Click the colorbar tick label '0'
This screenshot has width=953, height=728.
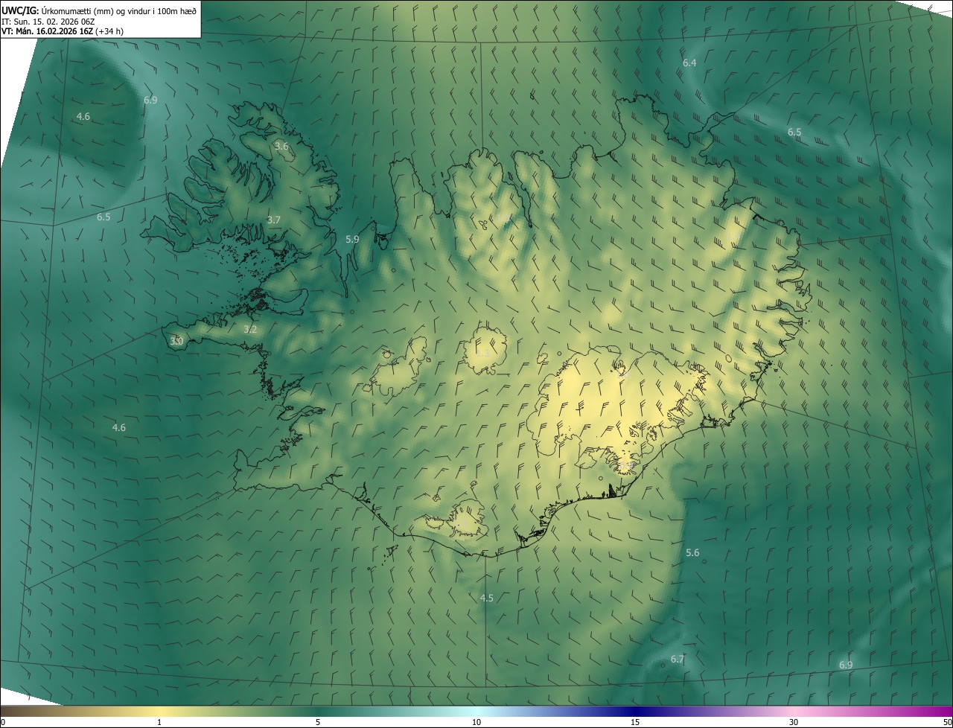click(x=3, y=722)
